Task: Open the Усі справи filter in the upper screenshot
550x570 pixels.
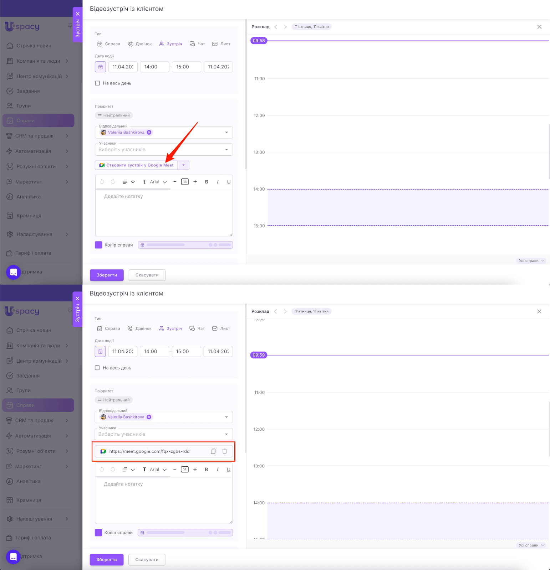Action: point(531,261)
